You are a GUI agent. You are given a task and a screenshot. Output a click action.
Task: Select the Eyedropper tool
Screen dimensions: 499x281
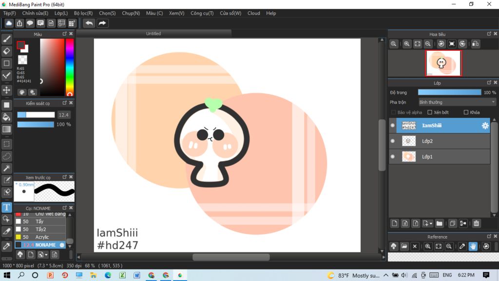(7, 246)
